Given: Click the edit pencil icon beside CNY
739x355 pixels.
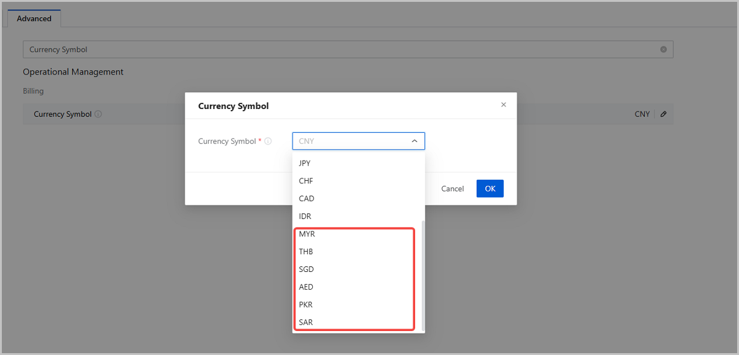Looking at the screenshot, I should tap(663, 114).
